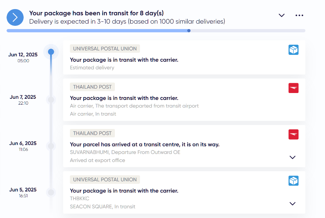Expand the Jun 6 transit centre event details
This screenshot has width=325, height=218.
tap(292, 157)
